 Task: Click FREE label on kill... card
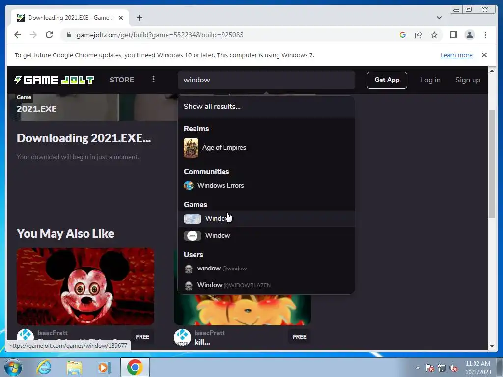tap(299, 337)
